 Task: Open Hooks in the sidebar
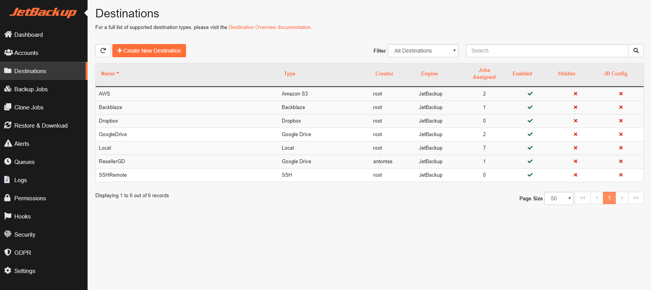43,216
